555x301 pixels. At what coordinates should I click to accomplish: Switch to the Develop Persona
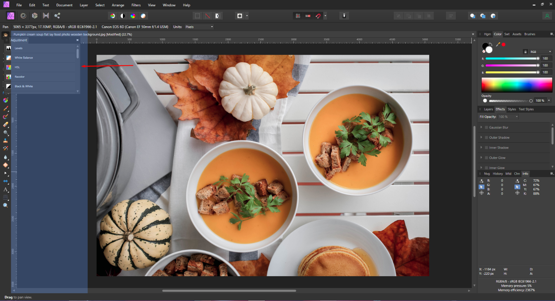35,16
